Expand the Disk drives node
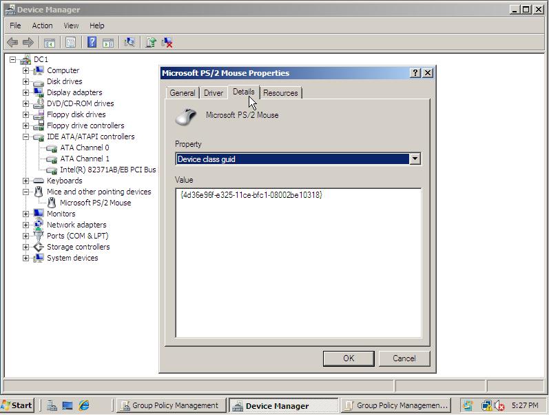The height and width of the screenshot is (415, 549). 25,81
